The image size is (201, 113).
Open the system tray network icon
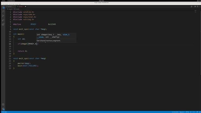point(198,1)
